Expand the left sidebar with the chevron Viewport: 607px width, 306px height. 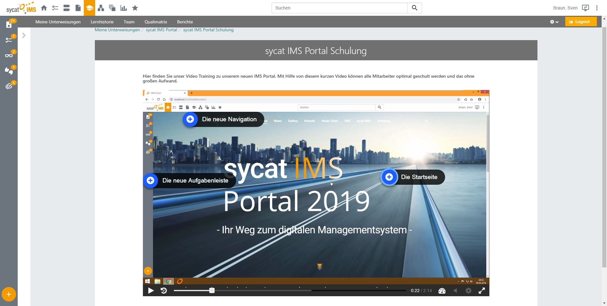pos(24,35)
